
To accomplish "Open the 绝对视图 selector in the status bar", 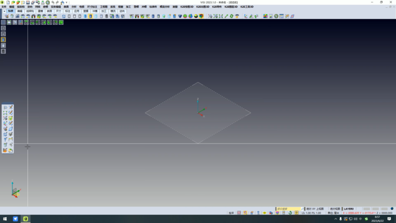I will (x=335, y=209).
